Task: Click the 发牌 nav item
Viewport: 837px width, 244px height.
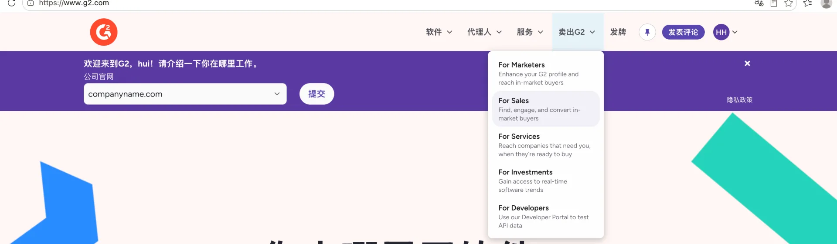Action: (618, 32)
